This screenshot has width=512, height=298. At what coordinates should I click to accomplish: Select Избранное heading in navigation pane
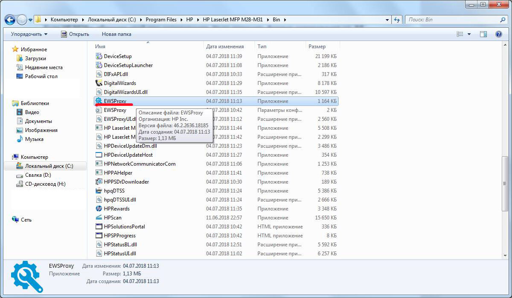point(34,50)
